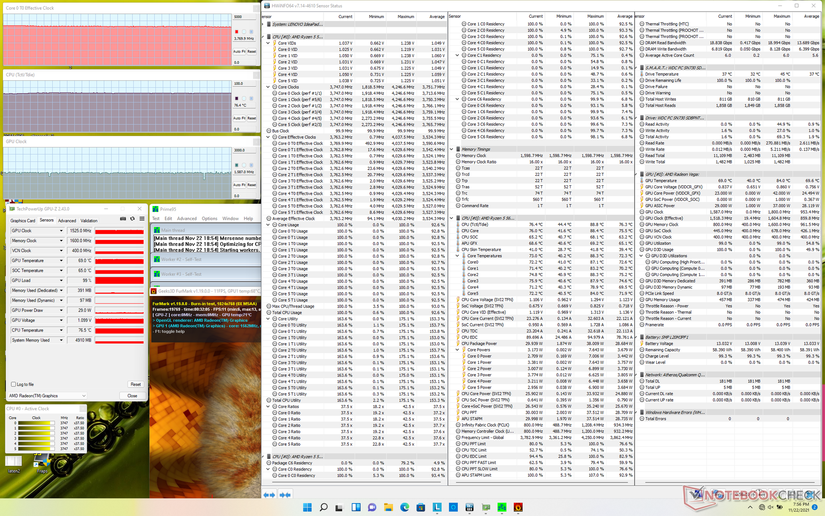The width and height of the screenshot is (825, 516).
Task: Collapse the Core Clocks tree group
Action: [268, 87]
